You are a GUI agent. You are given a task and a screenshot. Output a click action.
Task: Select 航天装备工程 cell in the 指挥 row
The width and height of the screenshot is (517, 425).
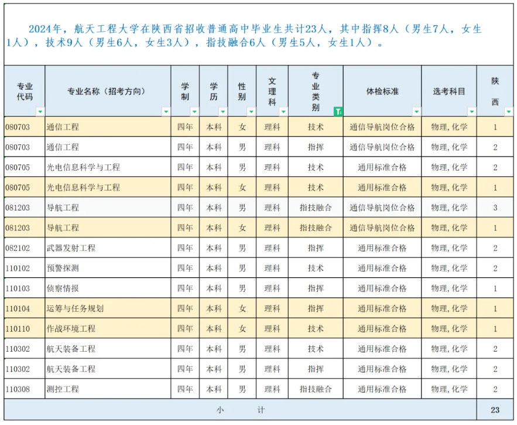coord(108,369)
